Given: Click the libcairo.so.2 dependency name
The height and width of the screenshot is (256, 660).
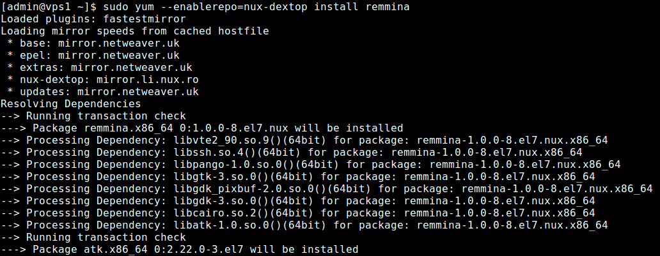Looking at the screenshot, I should [212, 213].
